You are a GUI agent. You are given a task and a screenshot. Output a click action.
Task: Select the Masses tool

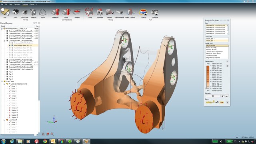point(110,12)
